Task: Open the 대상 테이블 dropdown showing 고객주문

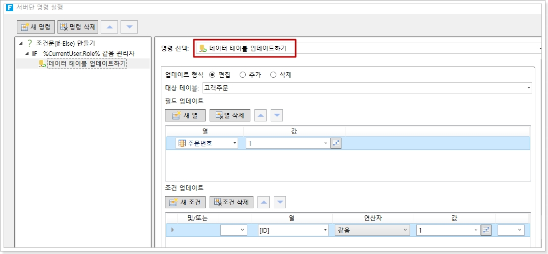Action: (366, 88)
